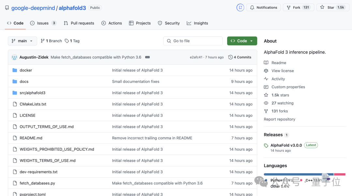Open the Security tab
The image size is (352, 196).
tap(169, 23)
